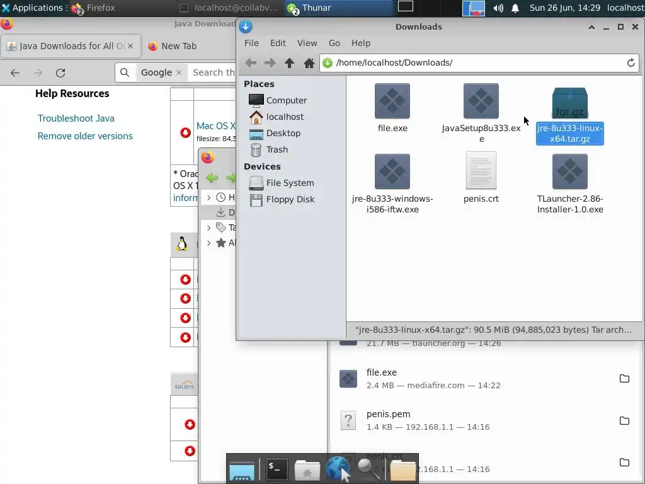Go forward in Thunar's Downloads toolbar
The image size is (645, 484).
pos(270,63)
